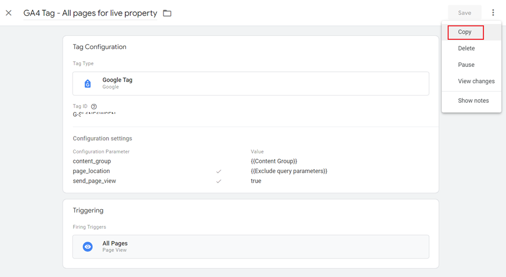
Task: Click the Tag Type label
Action: [83, 63]
